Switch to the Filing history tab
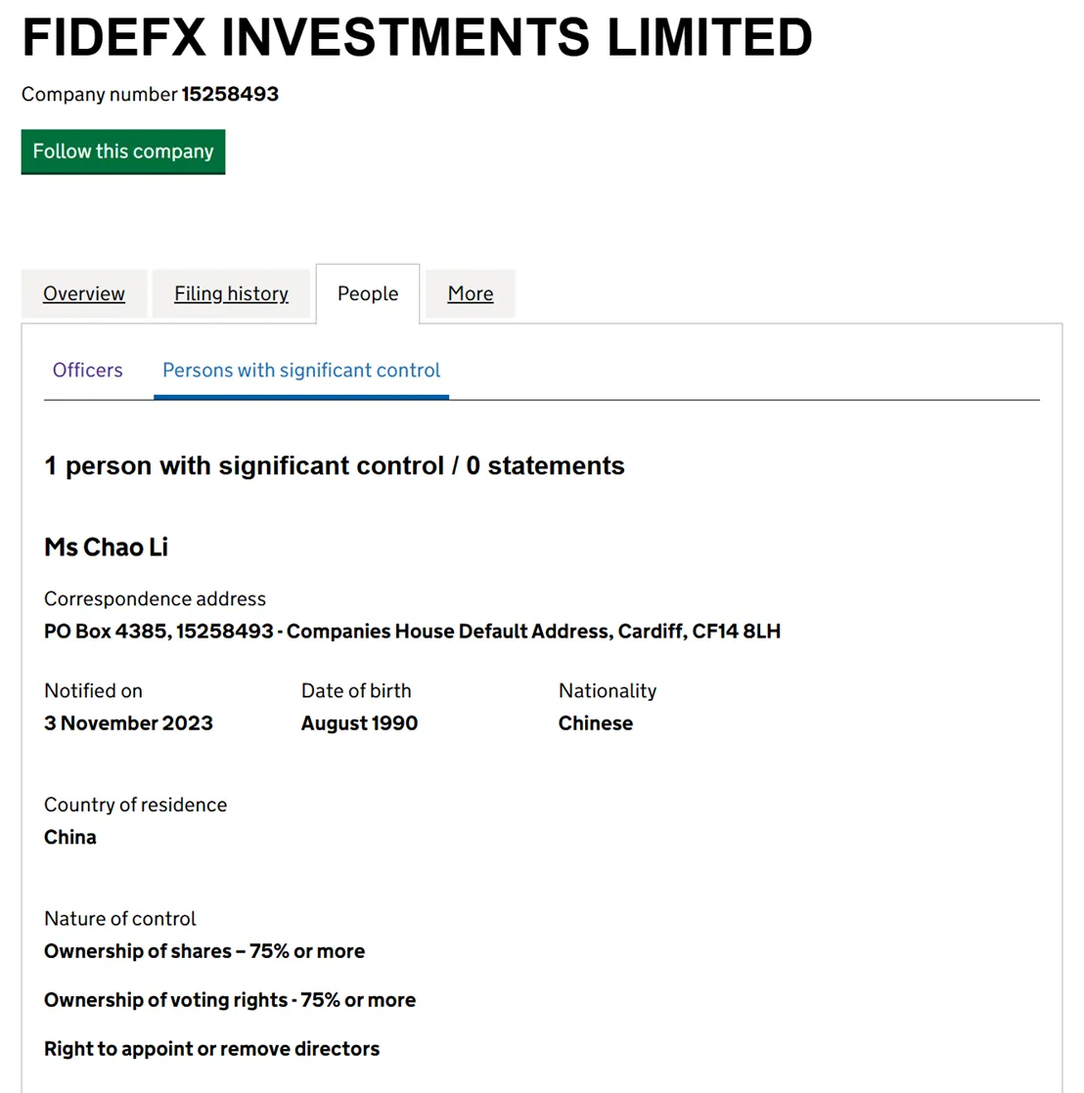 click(231, 293)
